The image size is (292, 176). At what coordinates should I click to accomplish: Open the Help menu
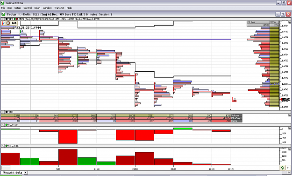pyautogui.click(x=69, y=8)
